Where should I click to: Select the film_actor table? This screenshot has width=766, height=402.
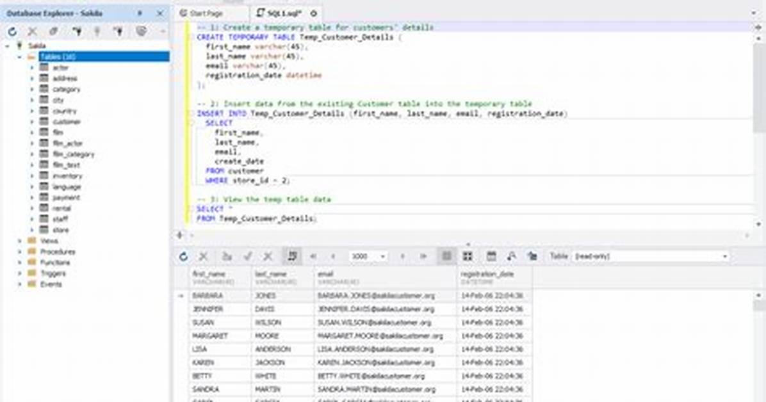tap(67, 143)
